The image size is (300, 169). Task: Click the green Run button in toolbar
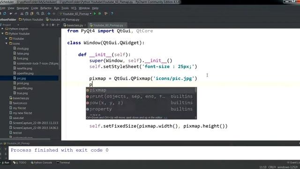click(x=95, y=14)
